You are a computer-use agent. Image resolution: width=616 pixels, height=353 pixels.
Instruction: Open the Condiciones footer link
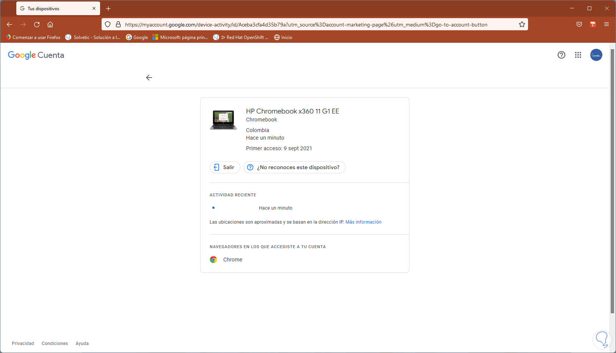[55, 344]
